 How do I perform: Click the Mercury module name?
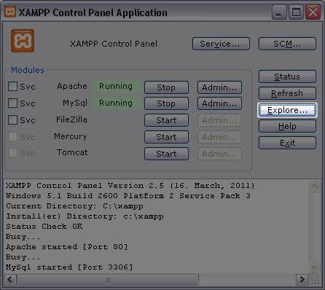coord(71,136)
